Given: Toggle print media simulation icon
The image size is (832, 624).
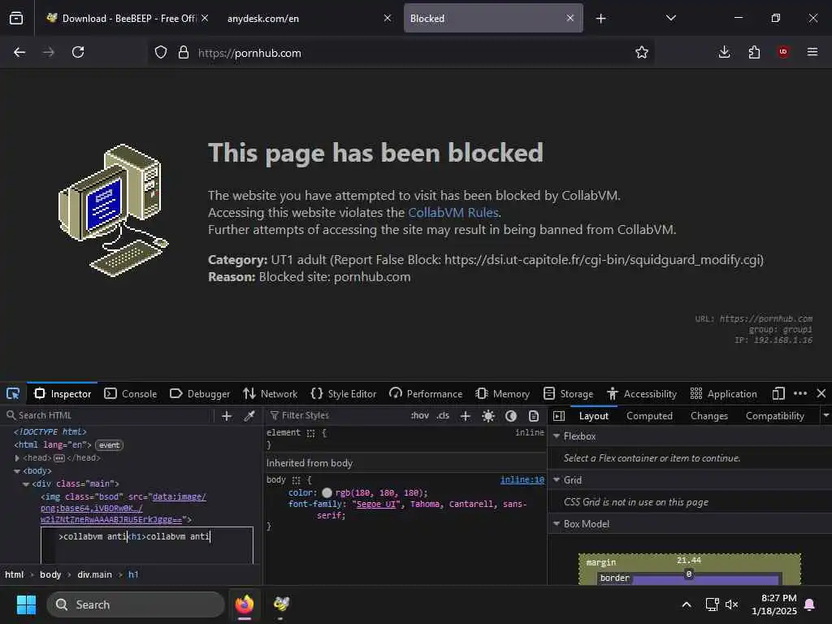Looking at the screenshot, I should point(534,416).
